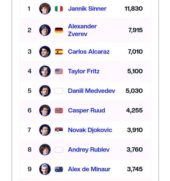Open Taylor Fritz's player profile link
Screen dimensions: 170x181
[x=84, y=71]
